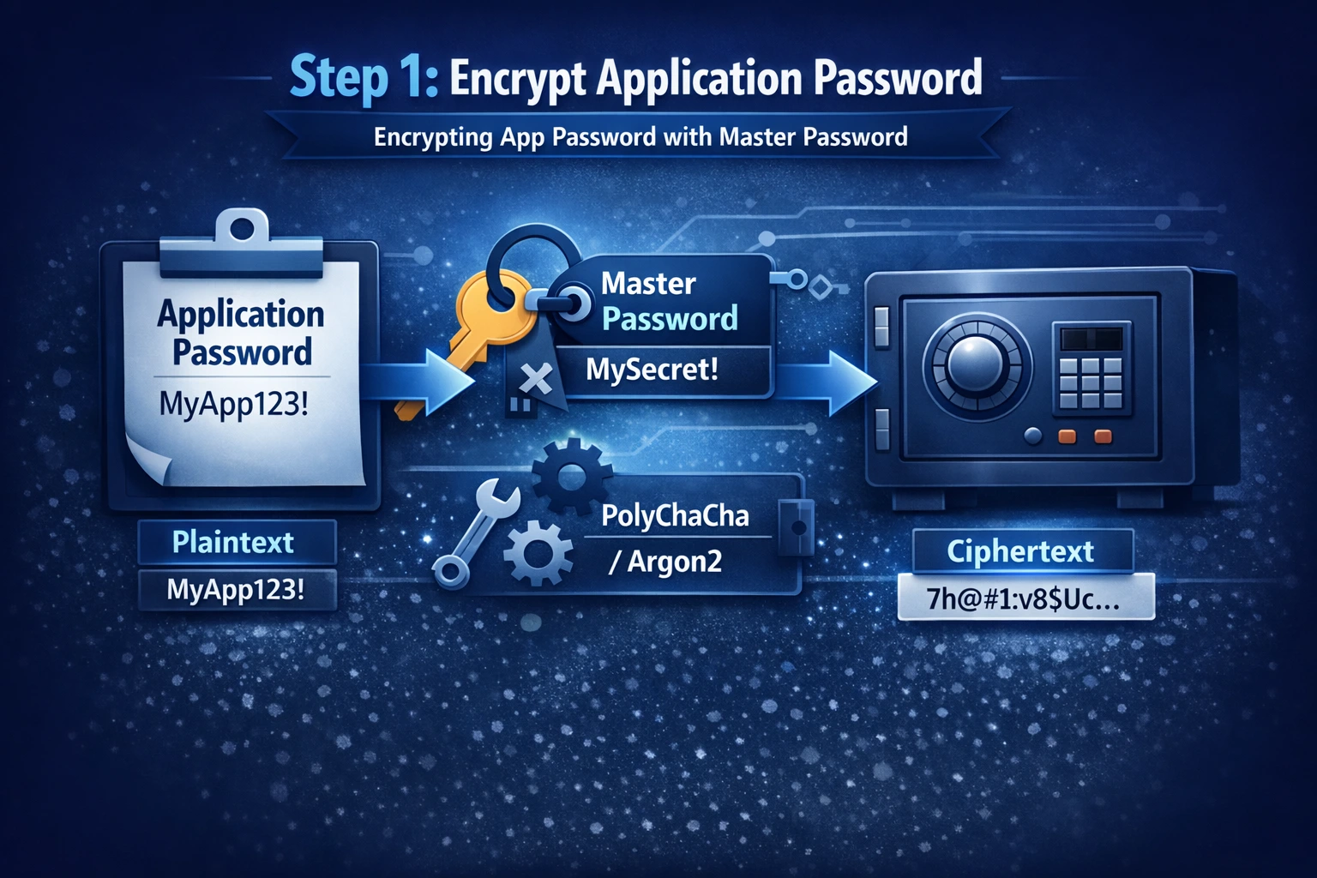Click the Step 1 title heading
The image size is (1317, 878).
[635, 78]
